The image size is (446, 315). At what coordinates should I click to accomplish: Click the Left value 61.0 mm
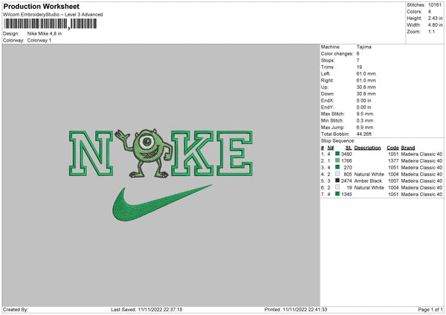366,74
